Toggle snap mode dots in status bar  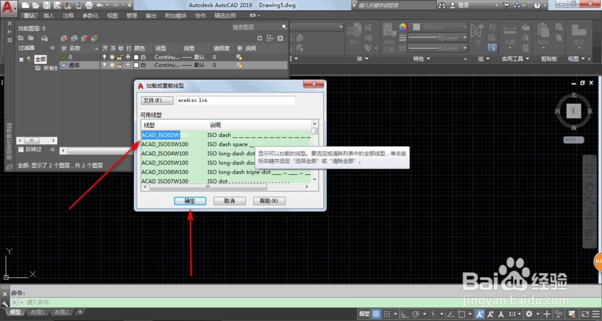pyautogui.click(x=387, y=313)
